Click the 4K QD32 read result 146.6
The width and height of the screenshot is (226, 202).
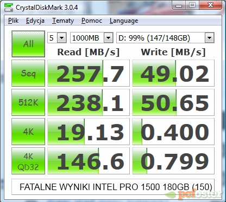[89, 161]
